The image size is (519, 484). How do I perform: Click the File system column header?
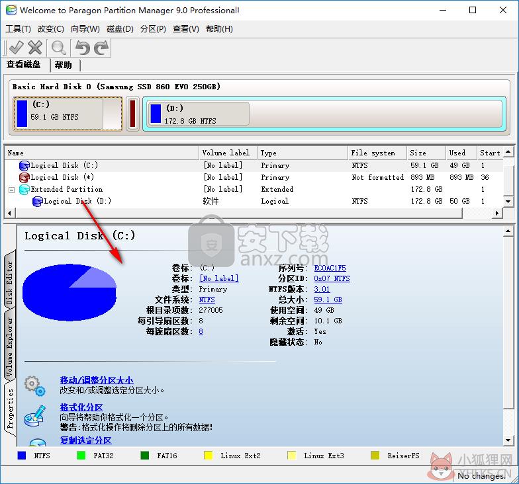tap(377, 153)
